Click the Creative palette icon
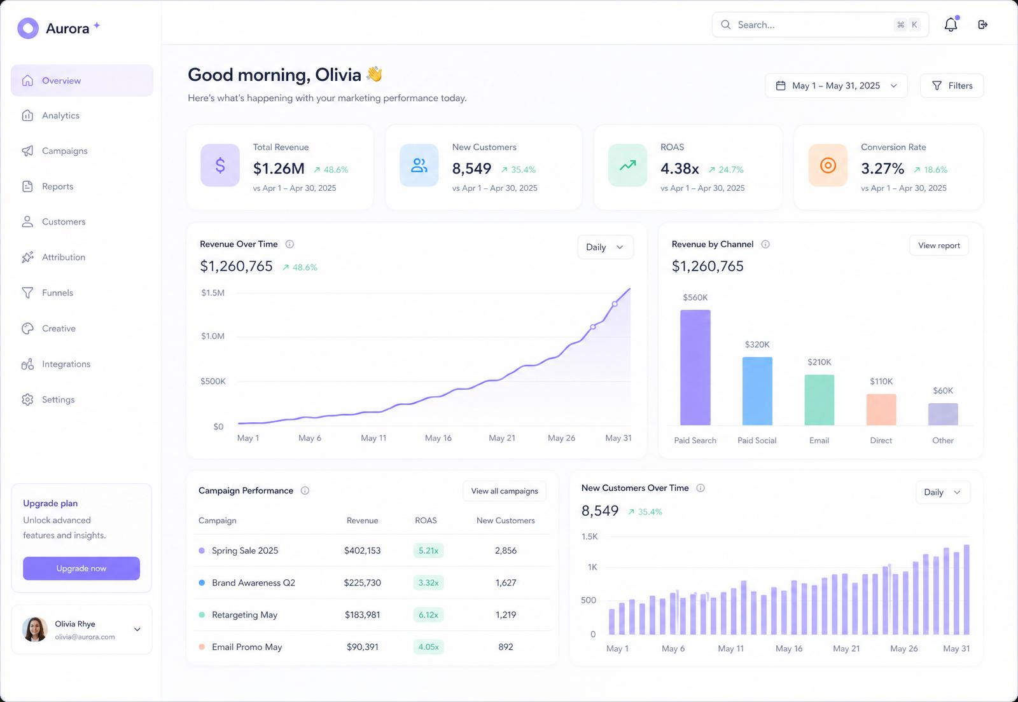The width and height of the screenshot is (1018, 702). tap(27, 329)
